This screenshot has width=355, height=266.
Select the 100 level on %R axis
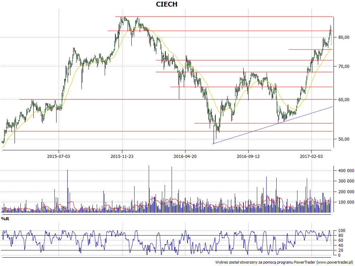coord(341,231)
